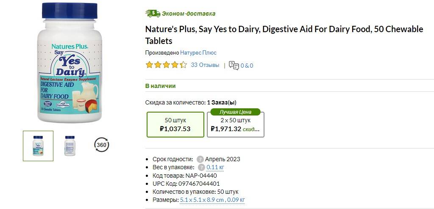Click the 0 & 0 questions link
The image size is (434, 209).
click(247, 66)
